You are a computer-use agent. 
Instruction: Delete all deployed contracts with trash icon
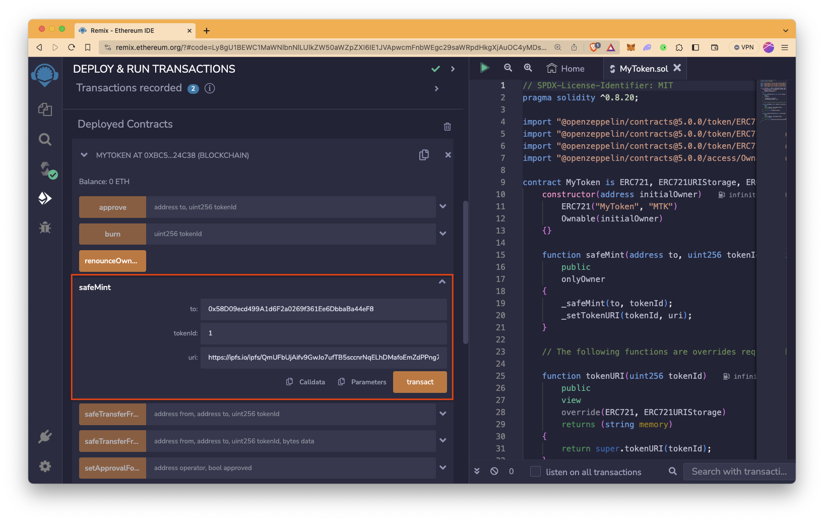point(447,127)
